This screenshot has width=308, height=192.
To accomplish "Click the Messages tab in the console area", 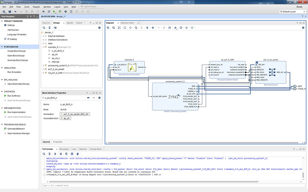I will point(64,149).
